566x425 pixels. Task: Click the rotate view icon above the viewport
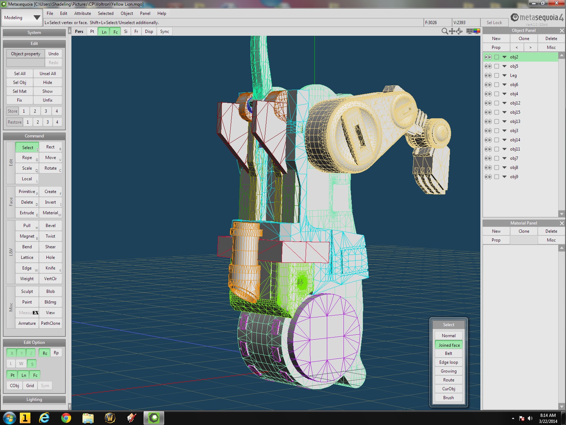pyautogui.click(x=459, y=31)
